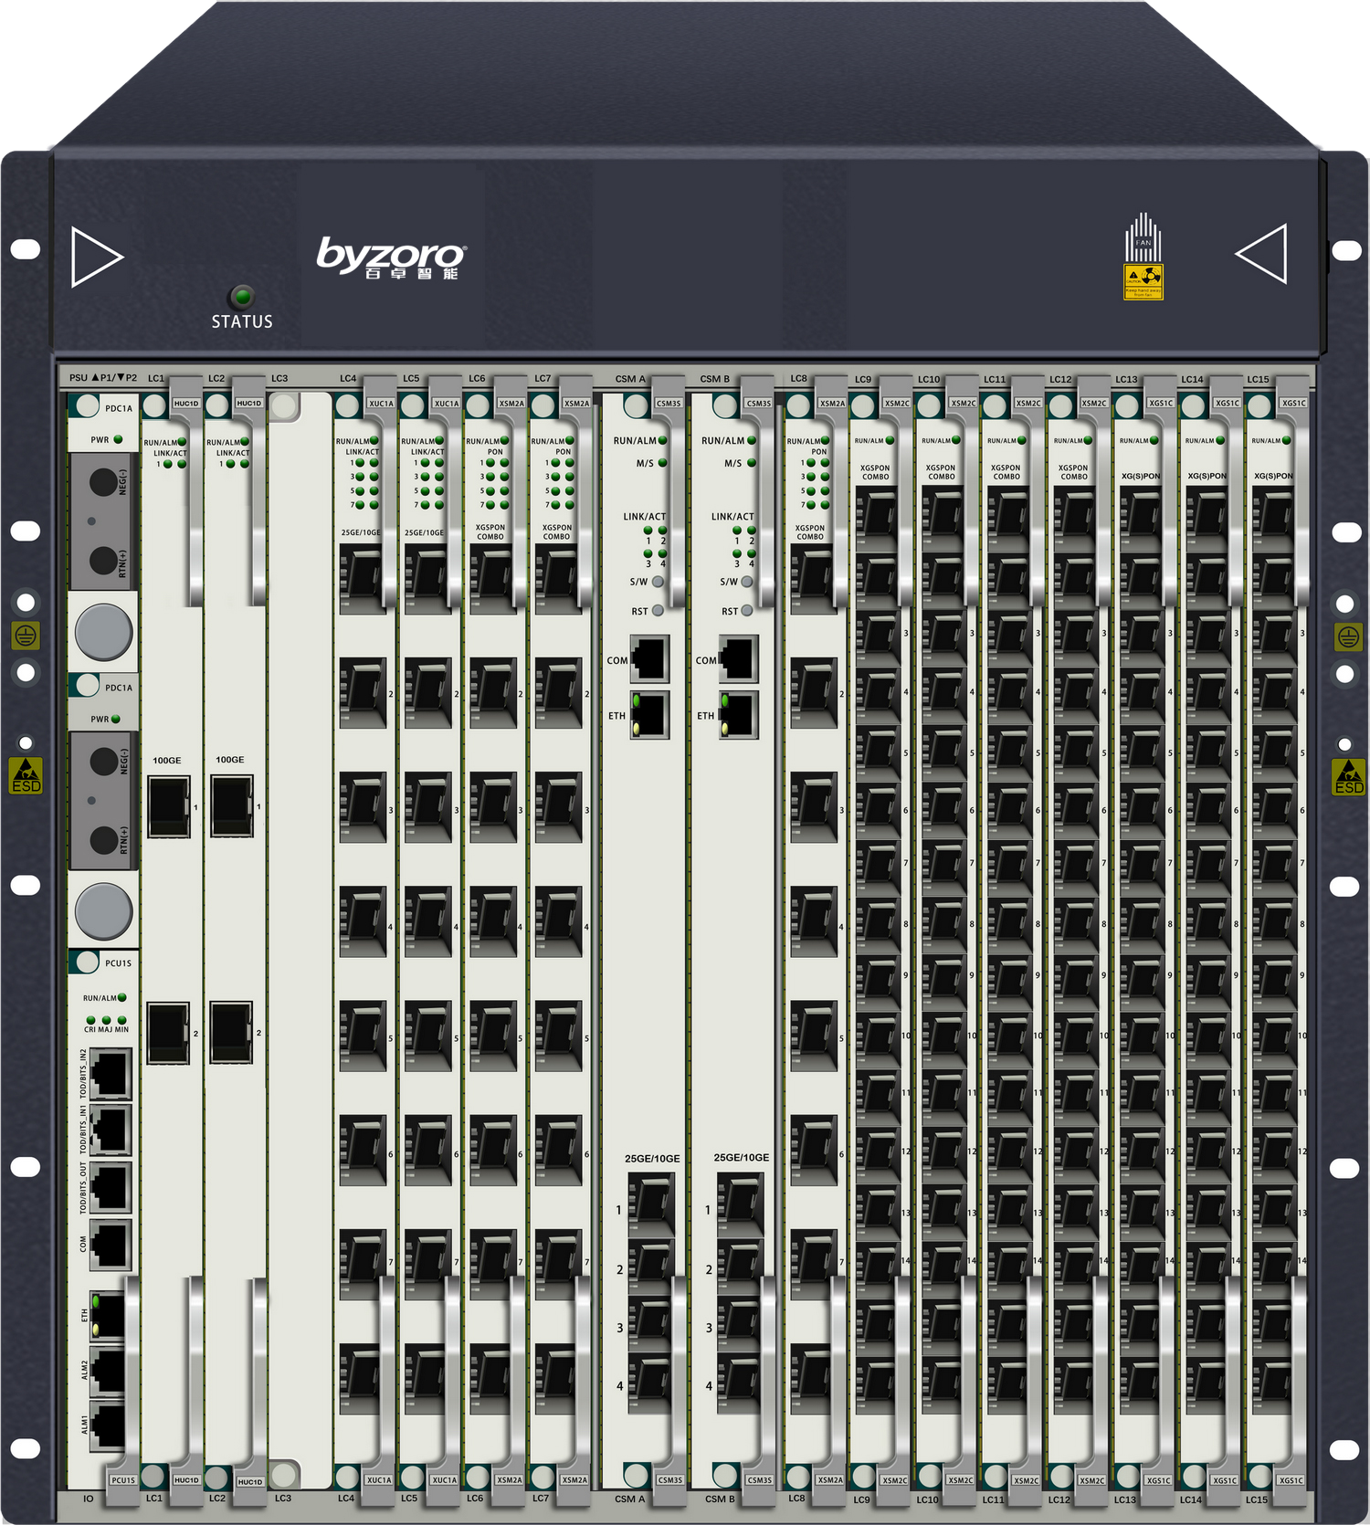The image size is (1370, 1525).
Task: Select the COM port on CSM B
Action: [738, 659]
